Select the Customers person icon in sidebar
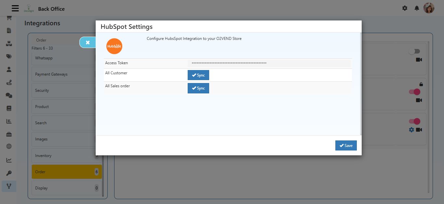The height and width of the screenshot is (204, 444). pyautogui.click(x=9, y=69)
